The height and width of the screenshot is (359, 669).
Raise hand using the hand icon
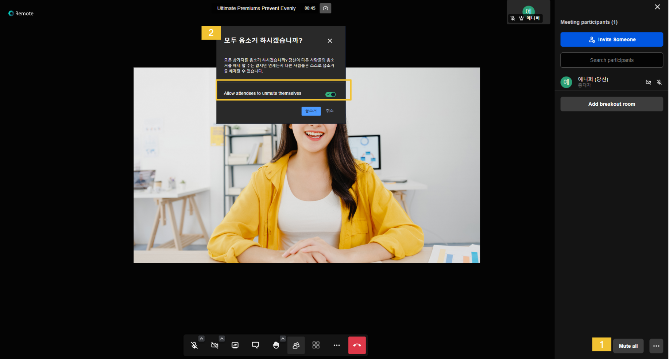(x=276, y=345)
